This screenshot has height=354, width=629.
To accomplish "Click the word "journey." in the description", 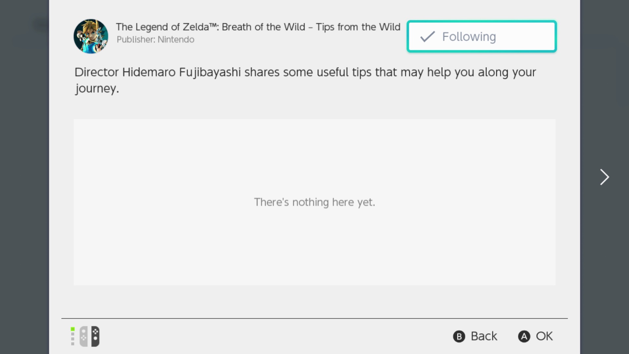I will click(97, 88).
